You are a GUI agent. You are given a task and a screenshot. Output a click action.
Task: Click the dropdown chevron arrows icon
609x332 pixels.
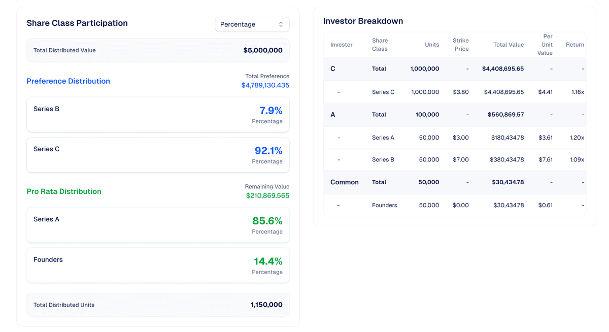click(281, 24)
